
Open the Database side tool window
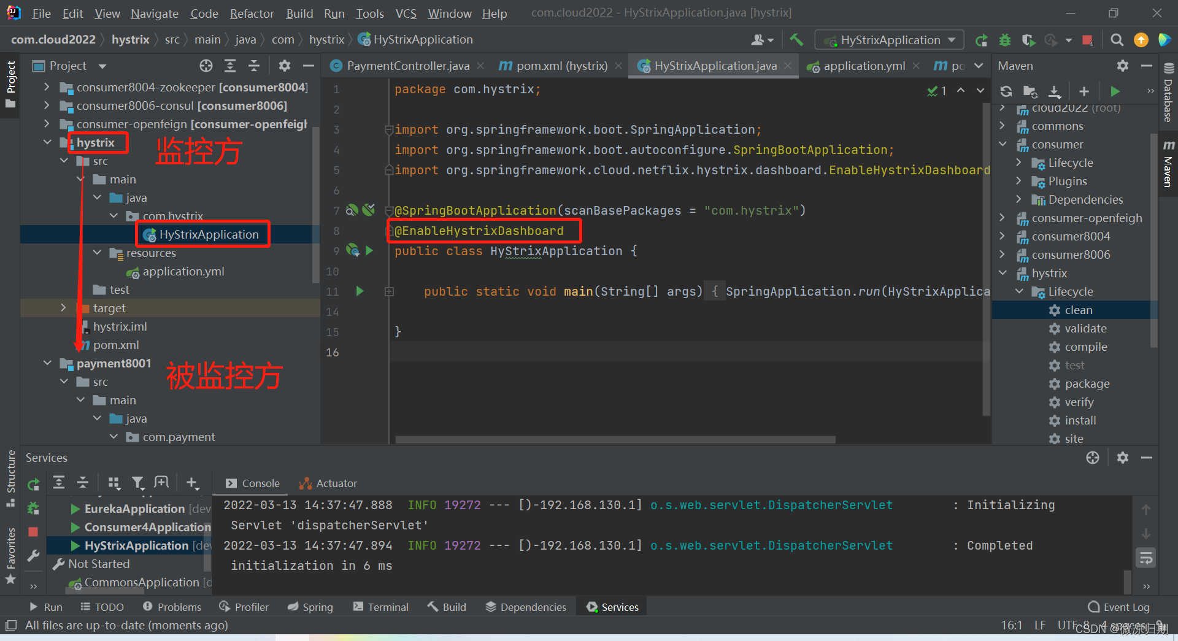click(1168, 92)
